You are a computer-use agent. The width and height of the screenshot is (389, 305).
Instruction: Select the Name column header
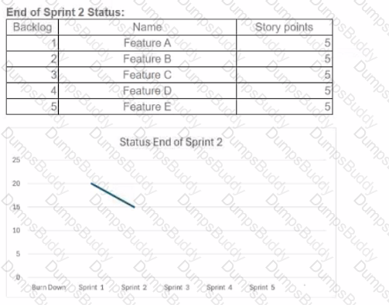click(147, 27)
